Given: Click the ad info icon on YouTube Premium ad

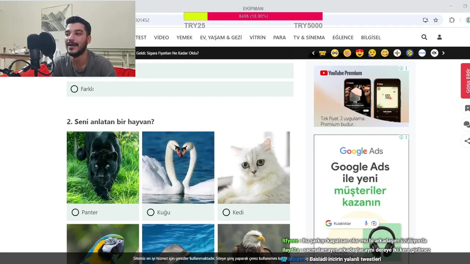Looking at the screenshot, I should coord(401,68).
